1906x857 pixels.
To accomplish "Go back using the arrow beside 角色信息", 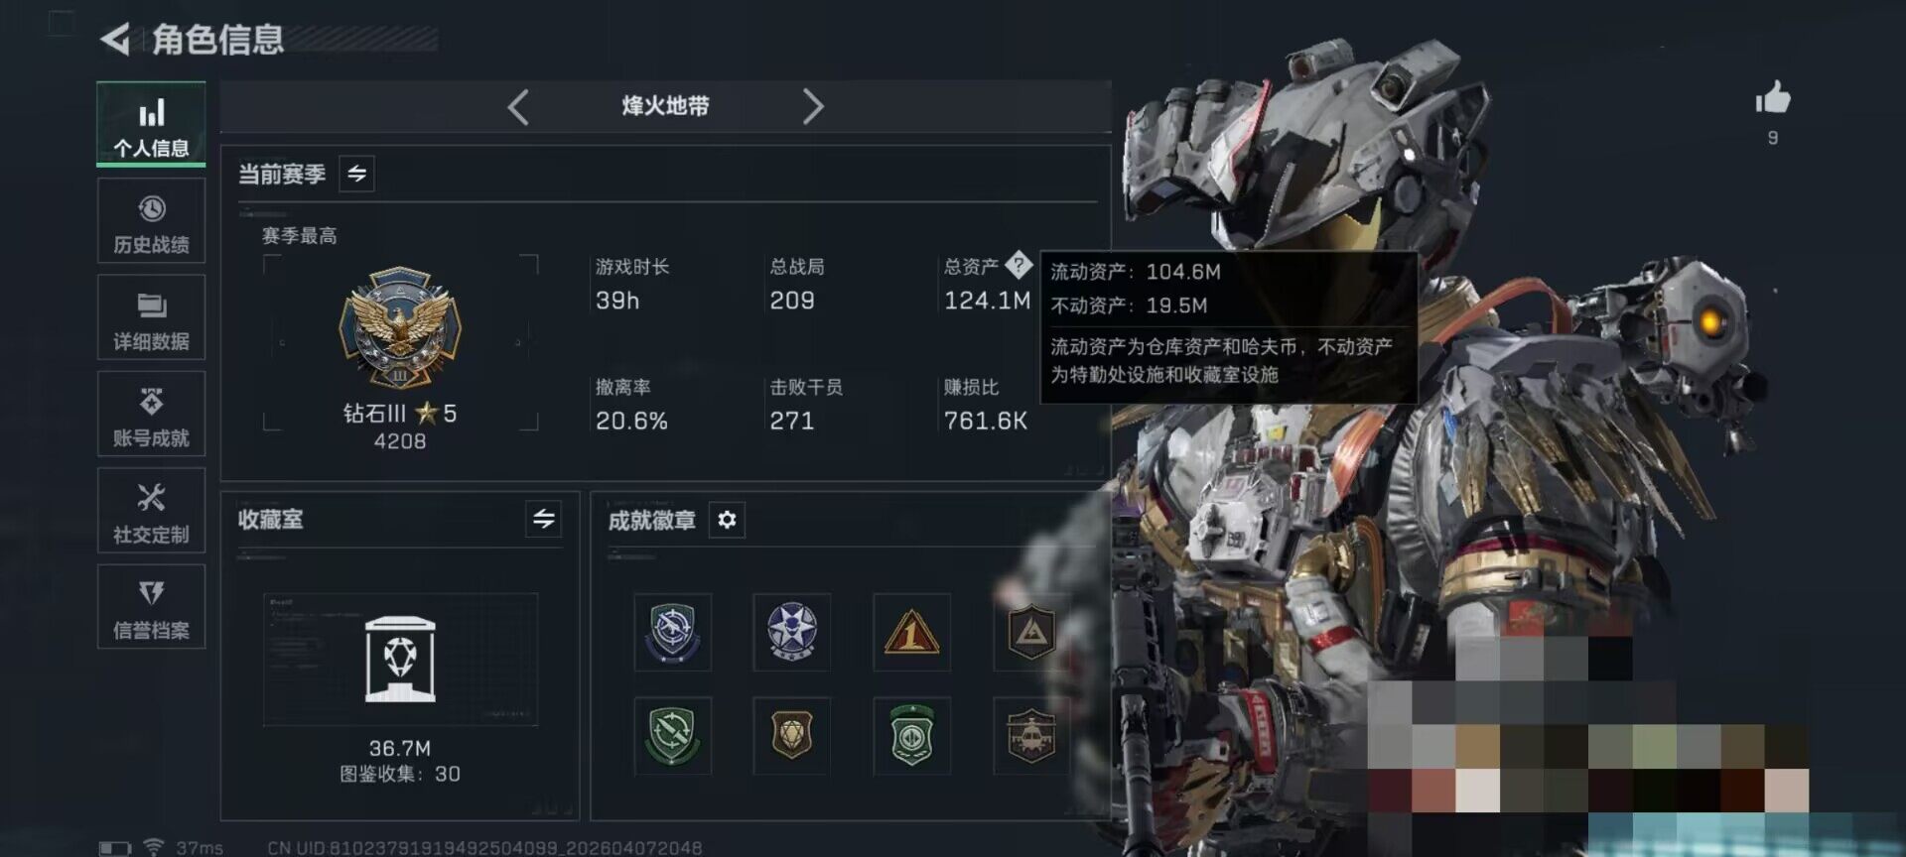I will tap(115, 40).
